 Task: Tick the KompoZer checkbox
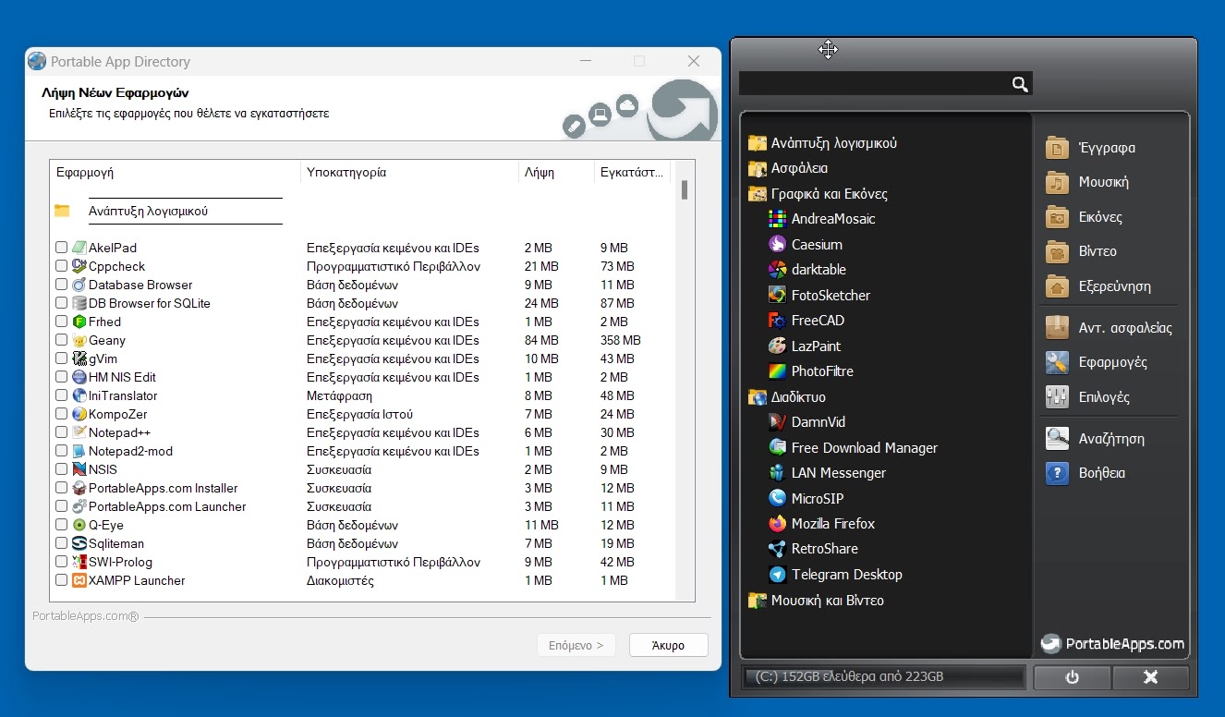coord(61,414)
